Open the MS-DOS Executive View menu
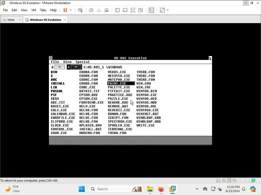Image resolution: width=261 pixels, height=195 pixels. [x=67, y=62]
